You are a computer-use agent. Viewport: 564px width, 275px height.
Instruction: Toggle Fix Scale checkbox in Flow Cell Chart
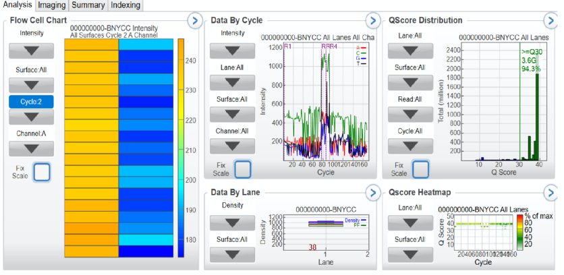coord(41,172)
